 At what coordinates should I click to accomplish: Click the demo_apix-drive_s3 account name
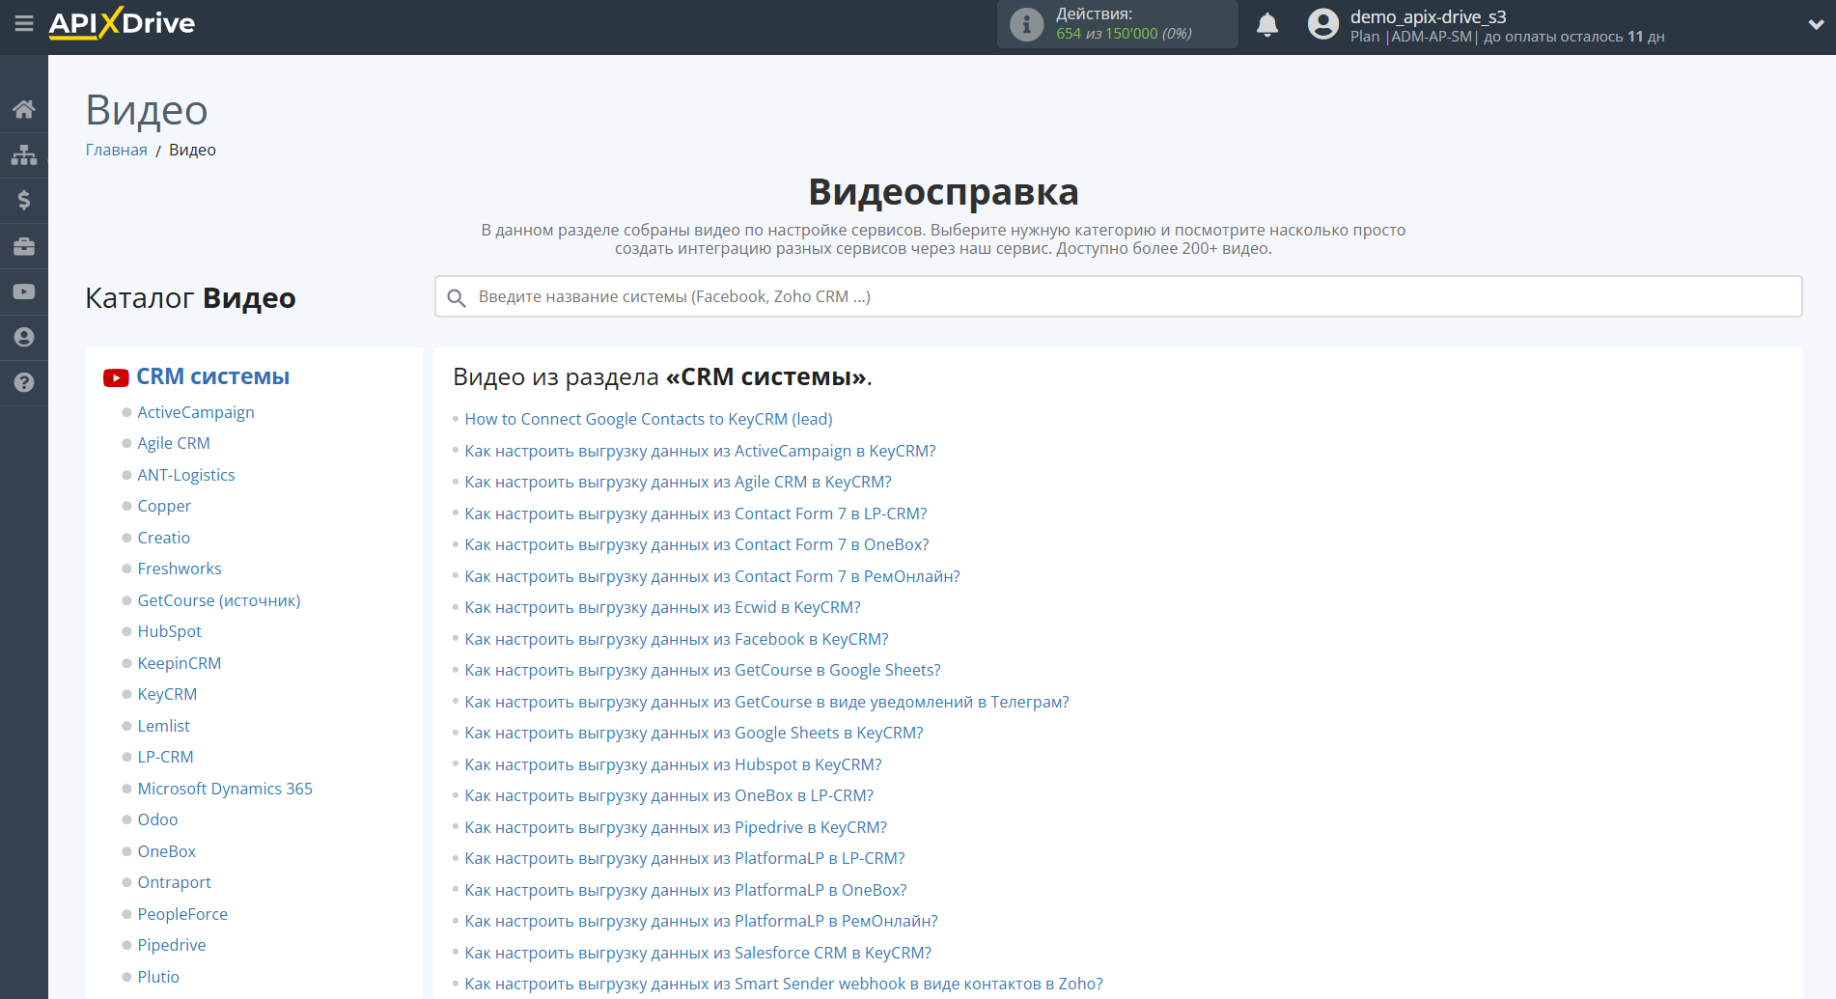pyautogui.click(x=1428, y=16)
